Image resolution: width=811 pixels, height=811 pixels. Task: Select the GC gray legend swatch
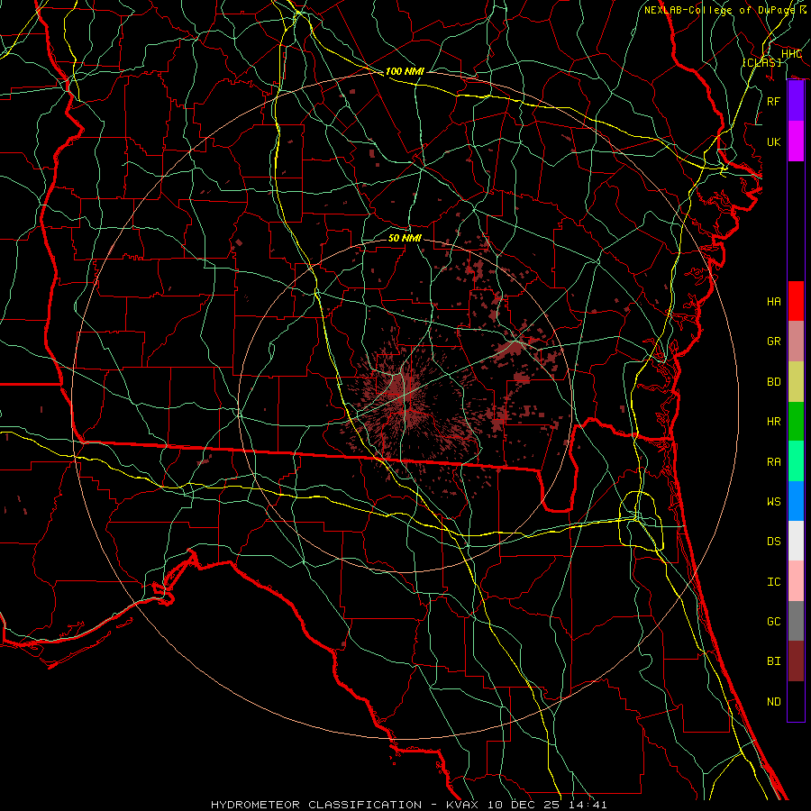(796, 621)
